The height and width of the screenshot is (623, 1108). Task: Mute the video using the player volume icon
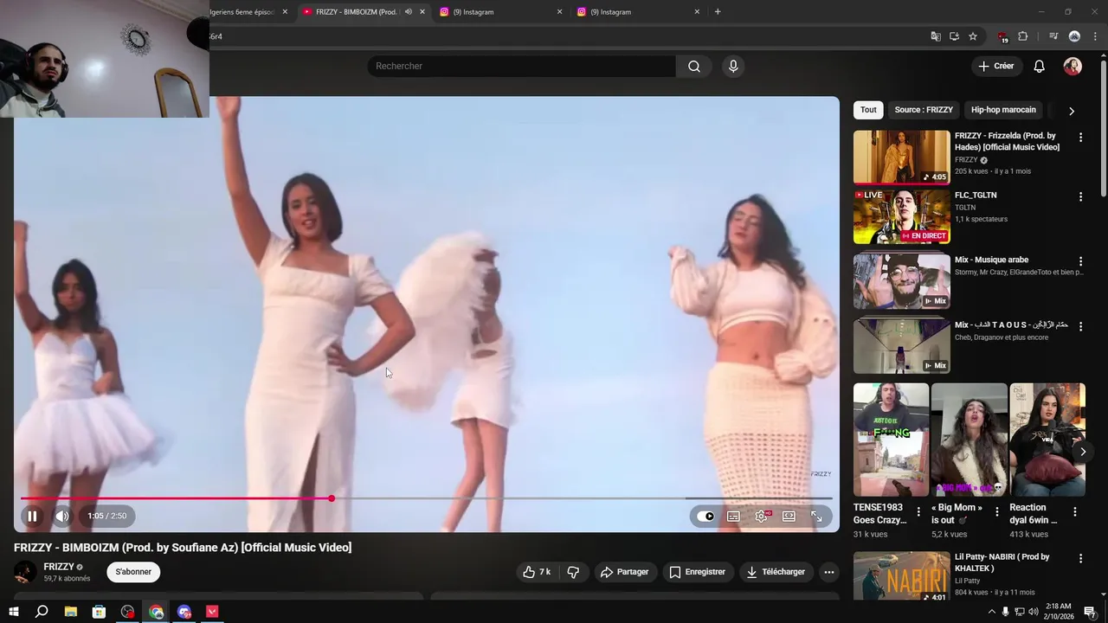62,517
